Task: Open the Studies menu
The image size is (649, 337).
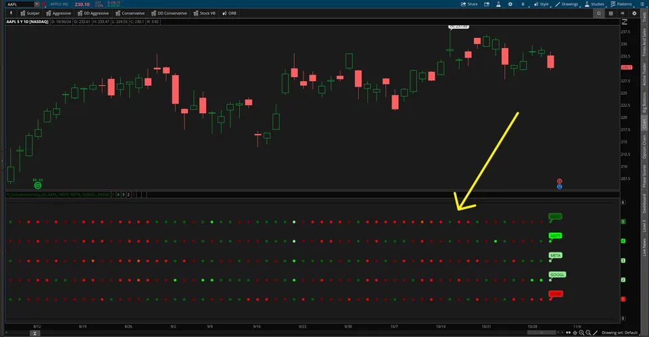Action: [x=594, y=4]
